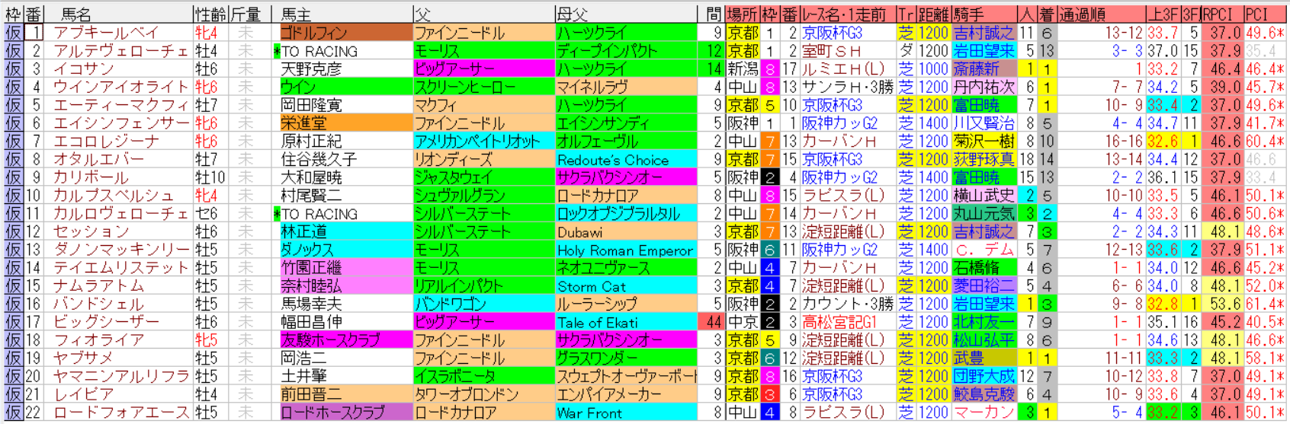Click jockey C. デム cell
The image size is (1290, 424).
983,250
